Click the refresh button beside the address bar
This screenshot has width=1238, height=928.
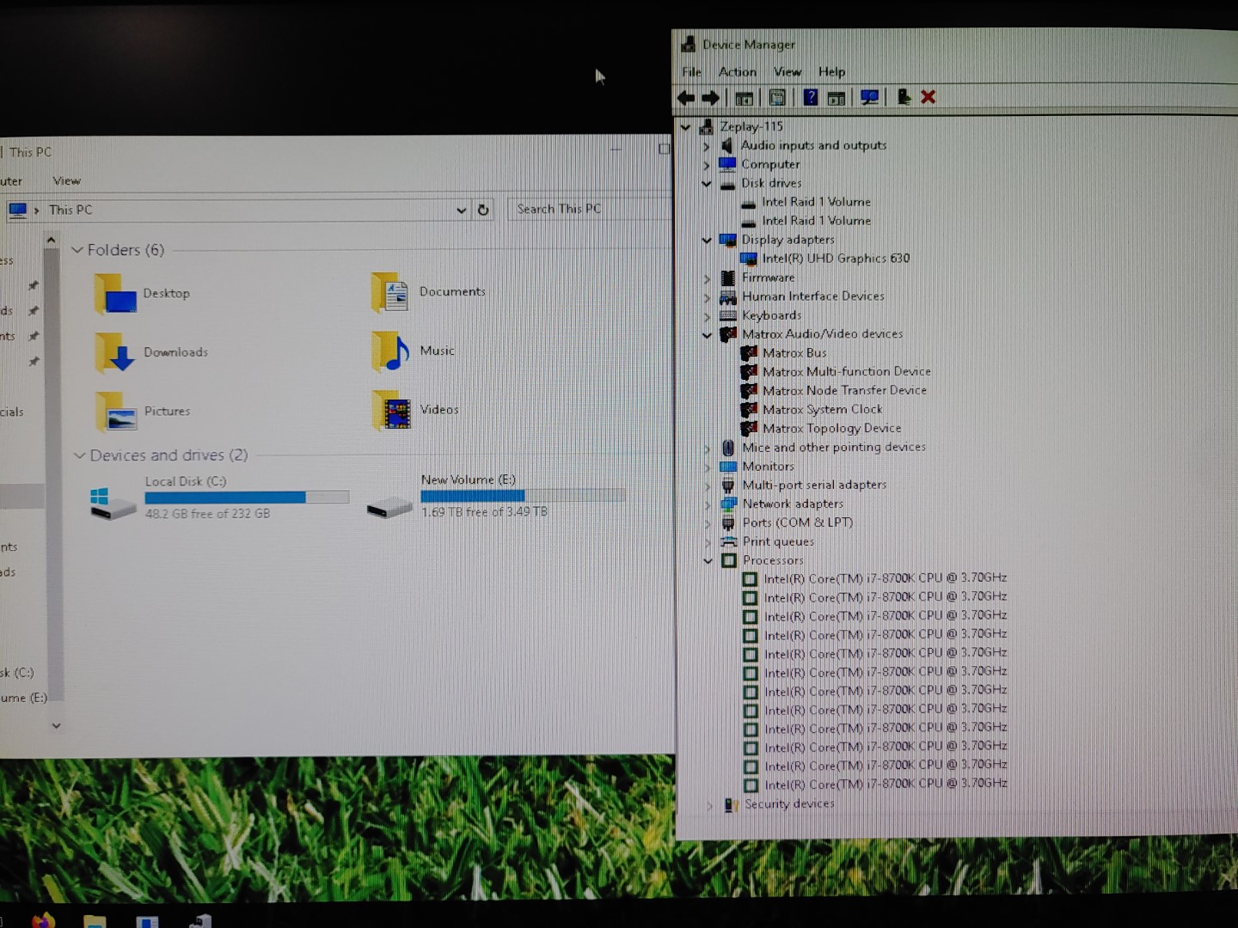click(x=483, y=210)
